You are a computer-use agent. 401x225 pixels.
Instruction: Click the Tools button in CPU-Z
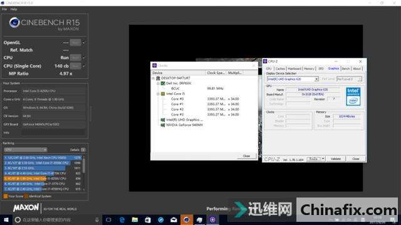click(x=314, y=159)
